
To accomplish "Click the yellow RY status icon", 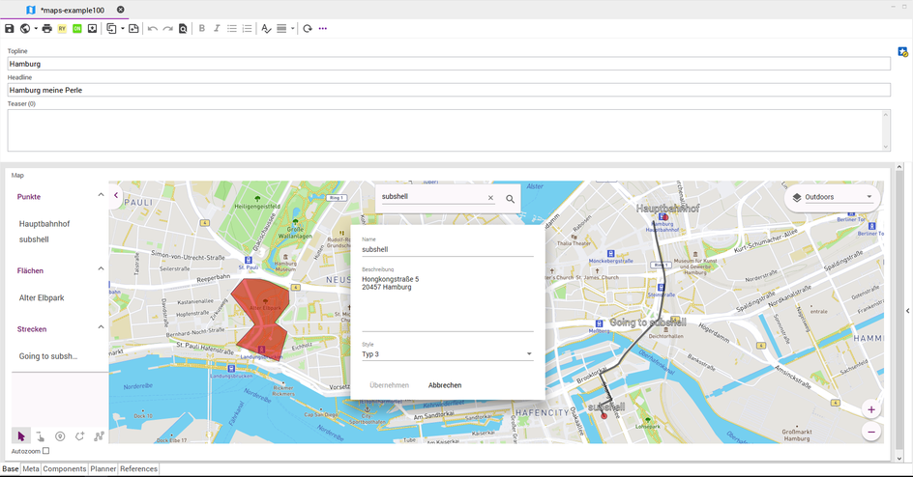I will click(62, 28).
